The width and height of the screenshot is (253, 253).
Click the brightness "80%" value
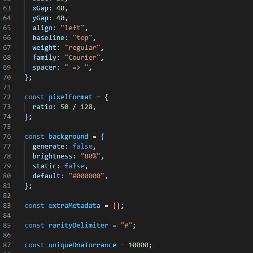tap(90, 156)
